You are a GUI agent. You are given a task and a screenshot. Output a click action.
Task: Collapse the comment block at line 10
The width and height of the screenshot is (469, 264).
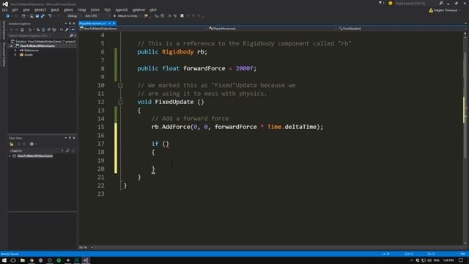(x=120, y=86)
